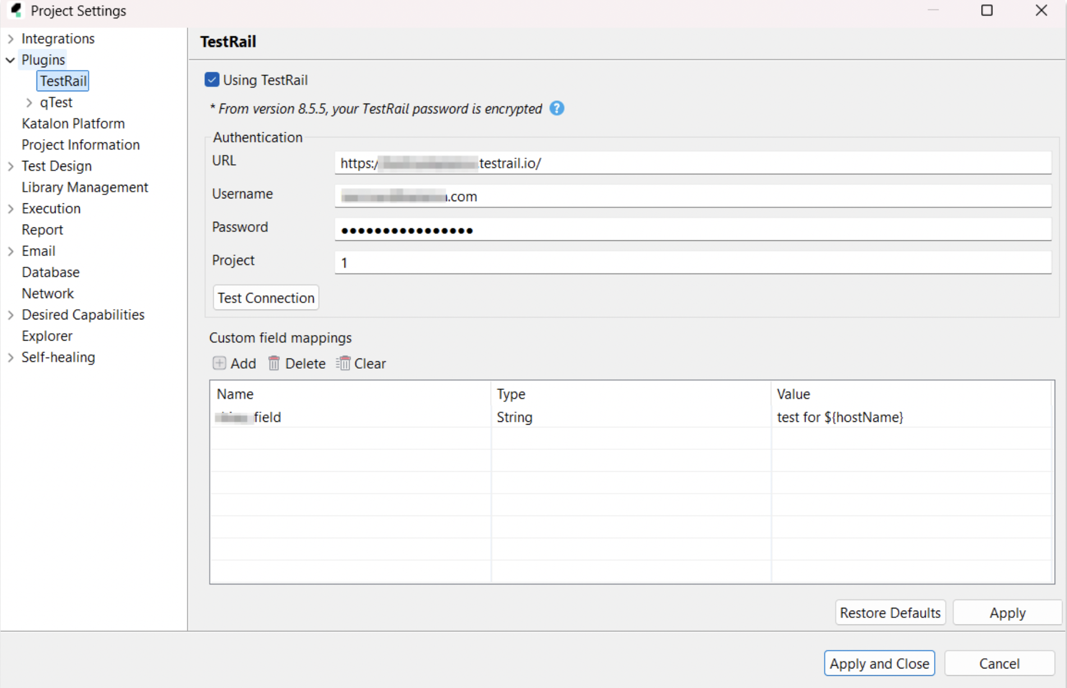This screenshot has height=688, width=1067.
Task: Select the String type cell
Action: (631, 417)
